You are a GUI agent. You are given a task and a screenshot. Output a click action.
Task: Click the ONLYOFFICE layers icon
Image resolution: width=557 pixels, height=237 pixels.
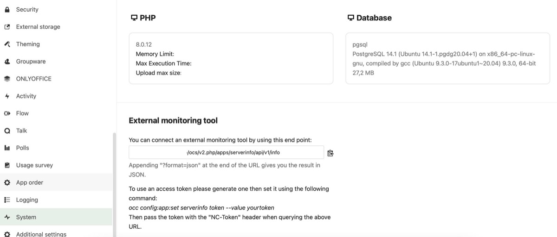tap(7, 79)
